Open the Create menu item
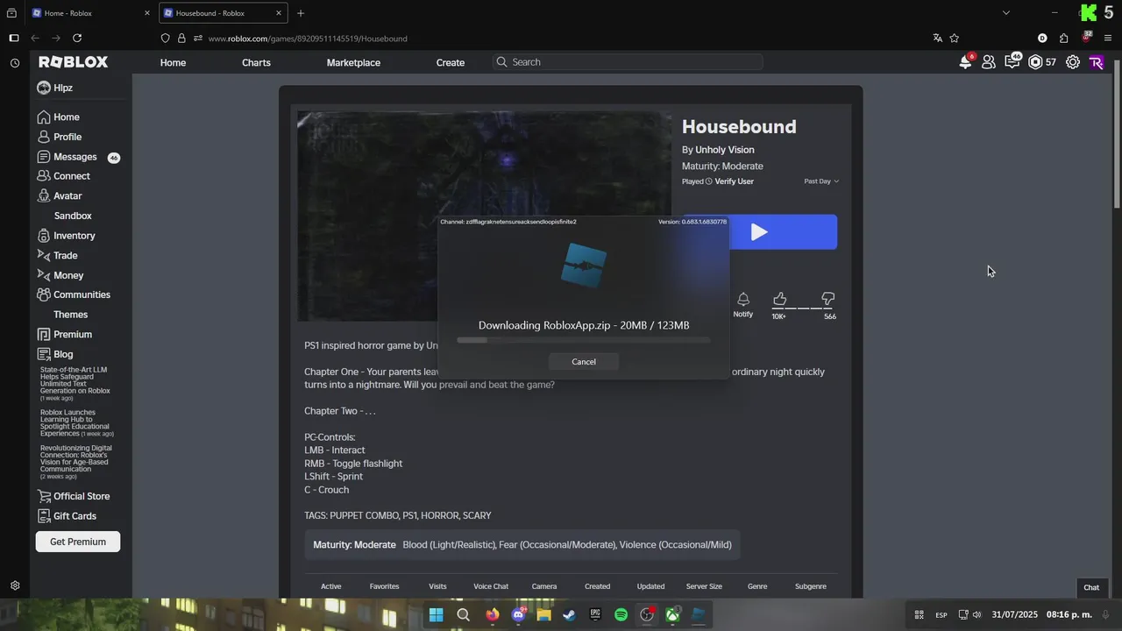 [451, 62]
